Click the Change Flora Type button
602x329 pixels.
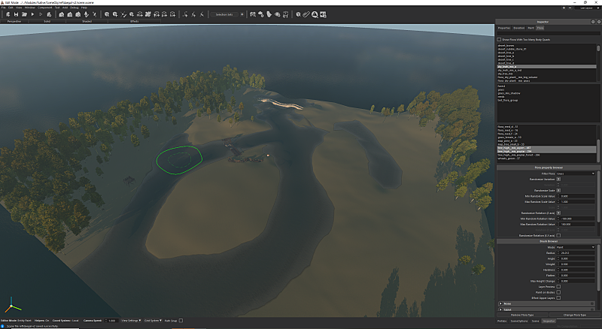point(574,315)
